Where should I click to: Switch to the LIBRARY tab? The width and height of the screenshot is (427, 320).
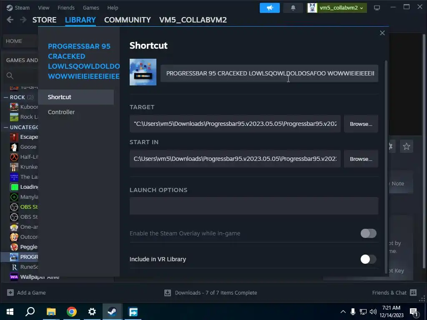(x=80, y=20)
